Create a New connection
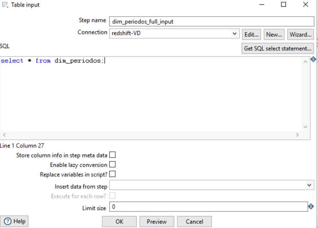The height and width of the screenshot is (228, 318). [274, 34]
